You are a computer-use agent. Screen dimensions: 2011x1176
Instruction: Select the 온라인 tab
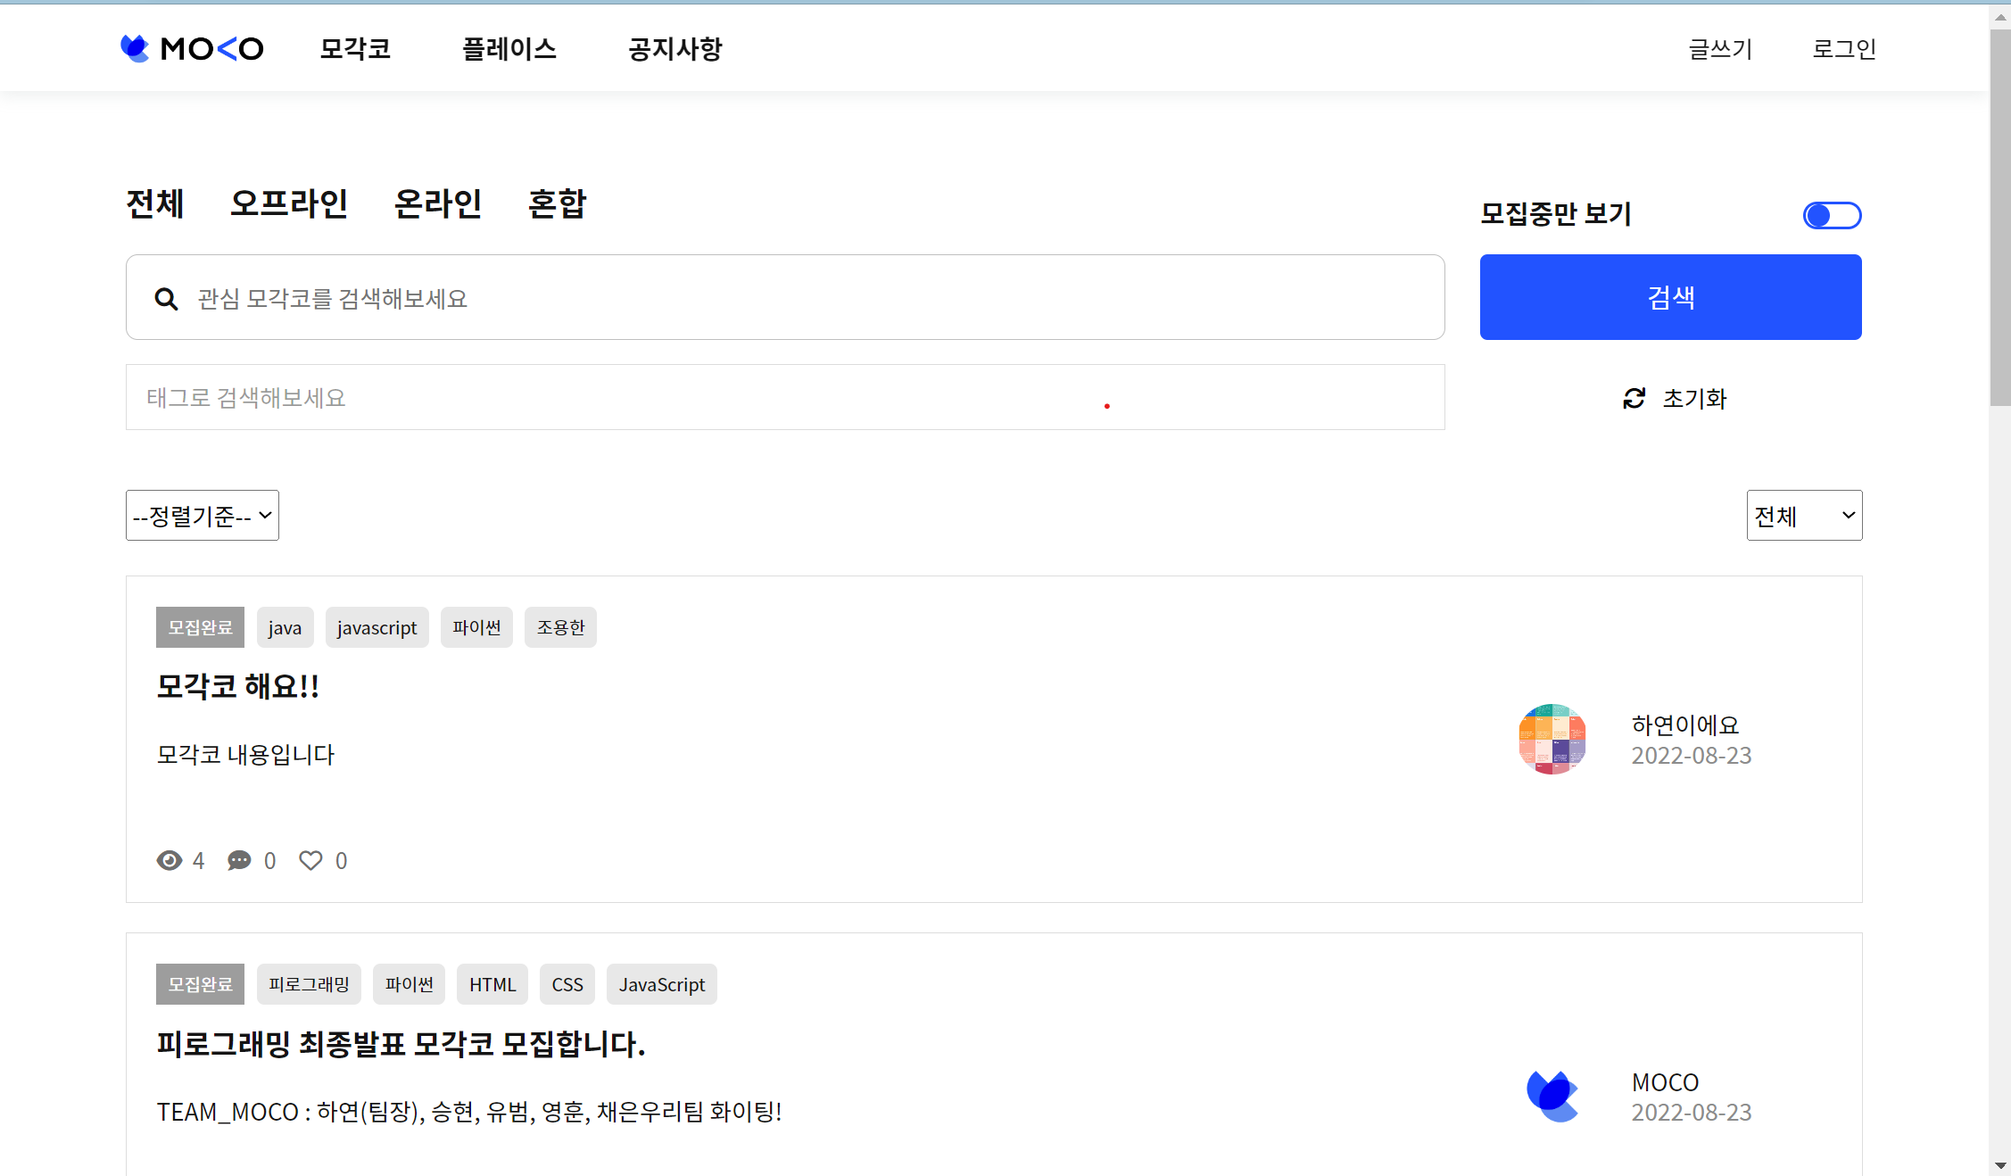pyautogui.click(x=437, y=203)
